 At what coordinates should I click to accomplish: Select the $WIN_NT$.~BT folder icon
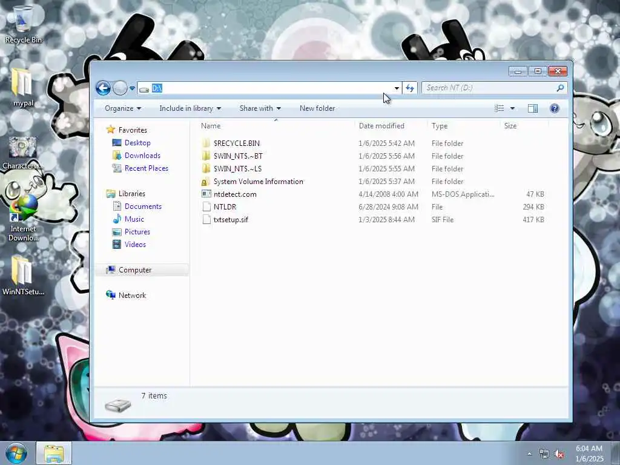click(206, 156)
